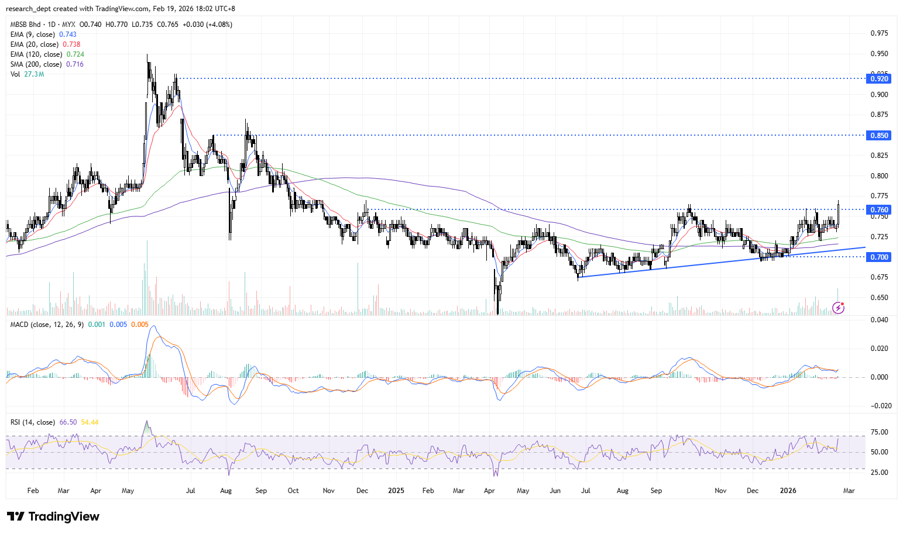Click the RSI 75.00 scale label

pos(879,432)
